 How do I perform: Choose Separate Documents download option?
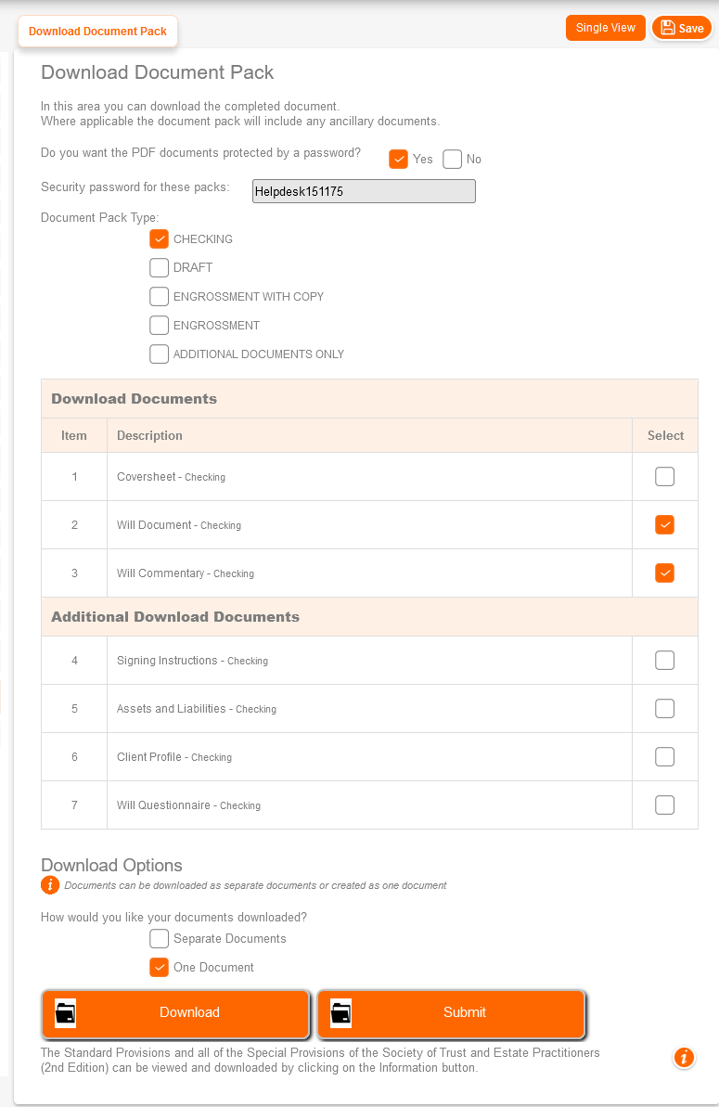[x=159, y=938]
